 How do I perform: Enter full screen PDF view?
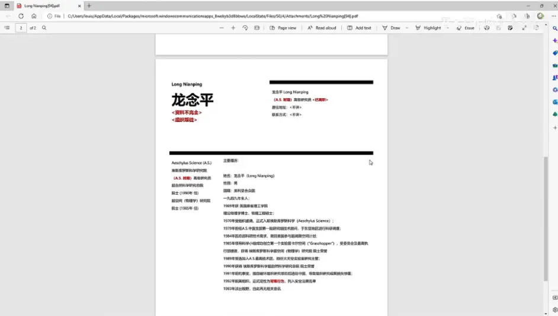pyautogui.click(x=525, y=28)
